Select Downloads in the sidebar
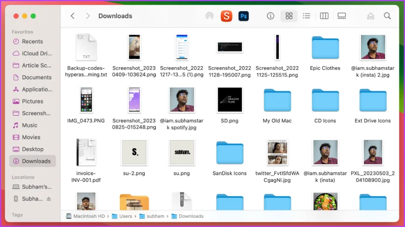Viewport: 405px width, 227px height. click(32, 161)
